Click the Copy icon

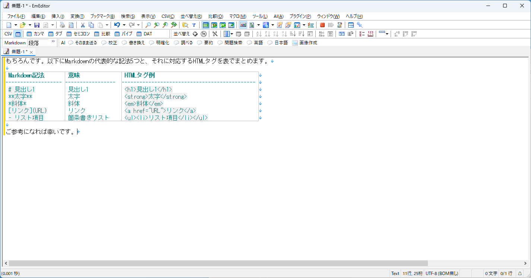pos(91,25)
